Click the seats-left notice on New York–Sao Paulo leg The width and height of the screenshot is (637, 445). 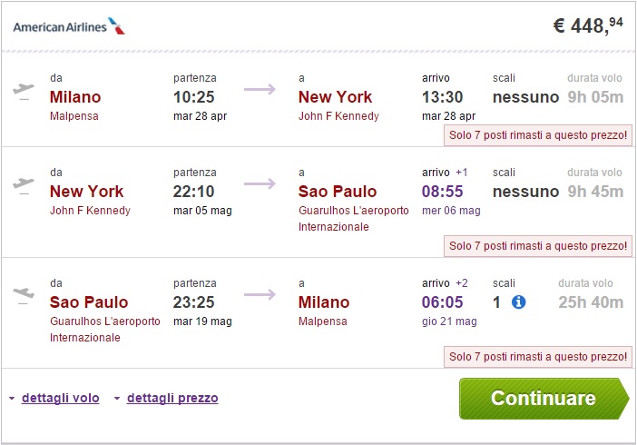[538, 246]
